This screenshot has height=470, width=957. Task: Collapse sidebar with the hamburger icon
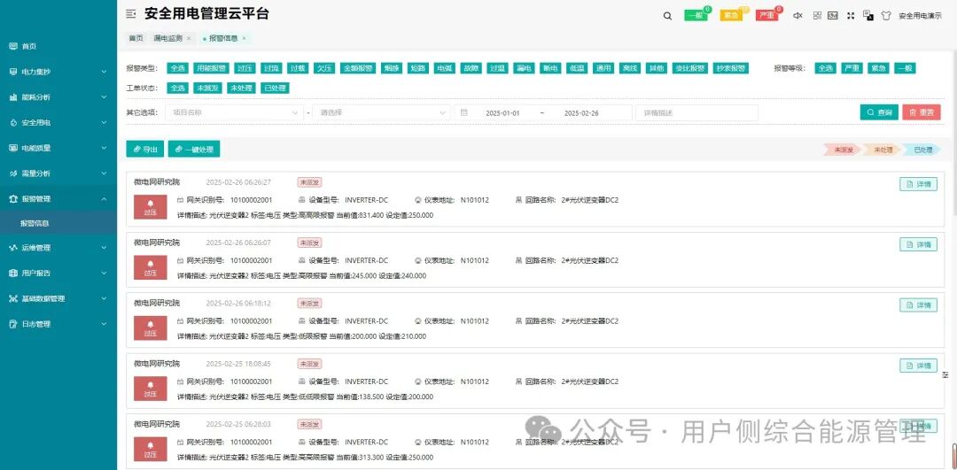point(130,14)
